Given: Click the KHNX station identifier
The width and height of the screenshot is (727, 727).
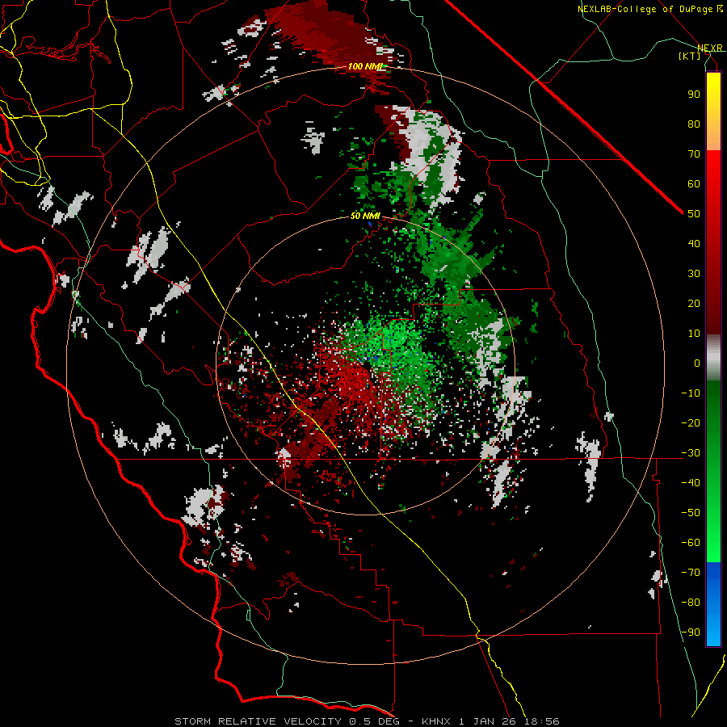Looking at the screenshot, I should point(438,721).
